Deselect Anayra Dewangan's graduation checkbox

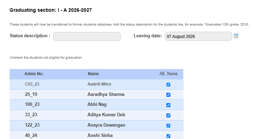coord(168,126)
